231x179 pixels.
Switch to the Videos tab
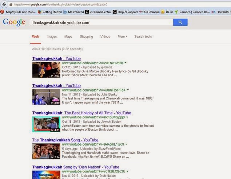coord(105,36)
